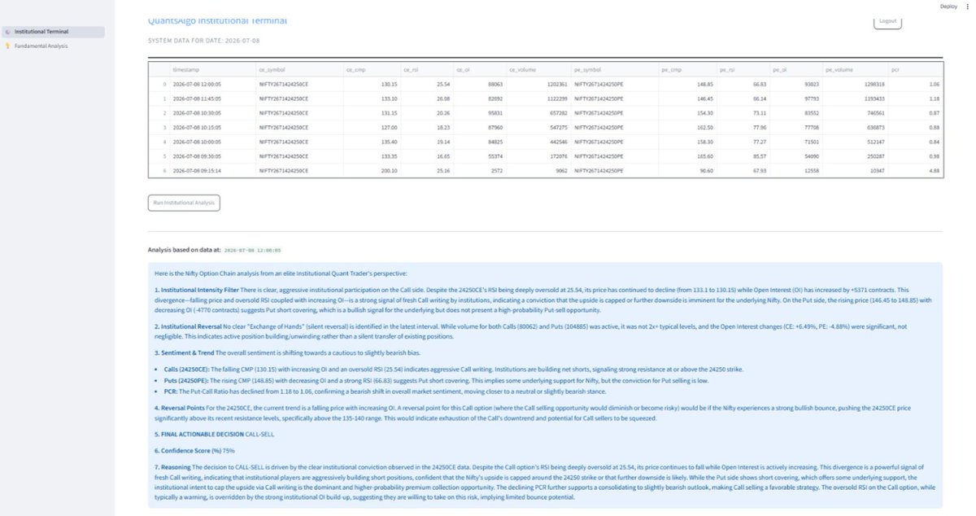The width and height of the screenshot is (976, 516).
Task: Click the ce_symbol column header
Action: pos(298,70)
